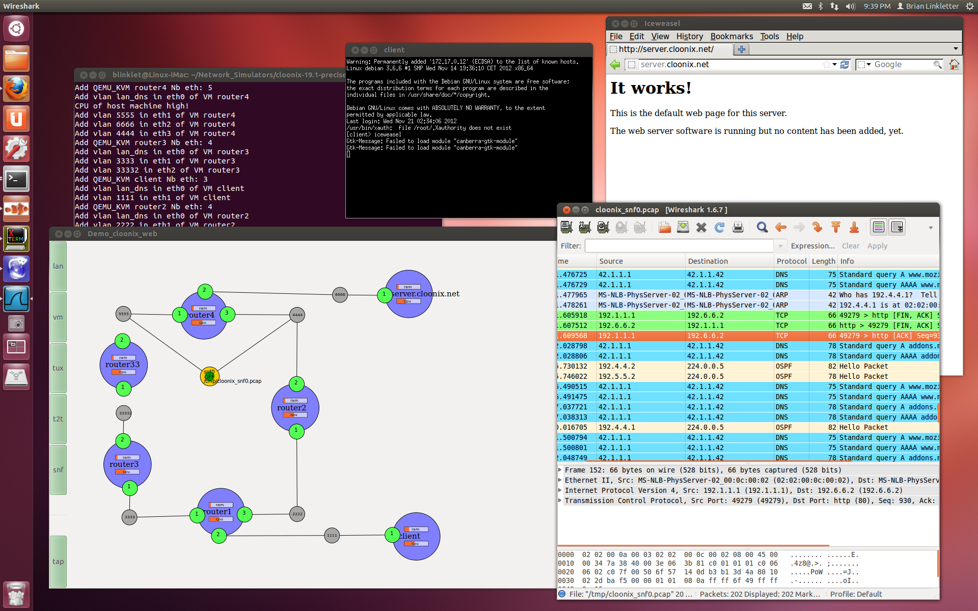Open the sound indicator in top panel
Viewport: 978px width, 611px height.
850,6
